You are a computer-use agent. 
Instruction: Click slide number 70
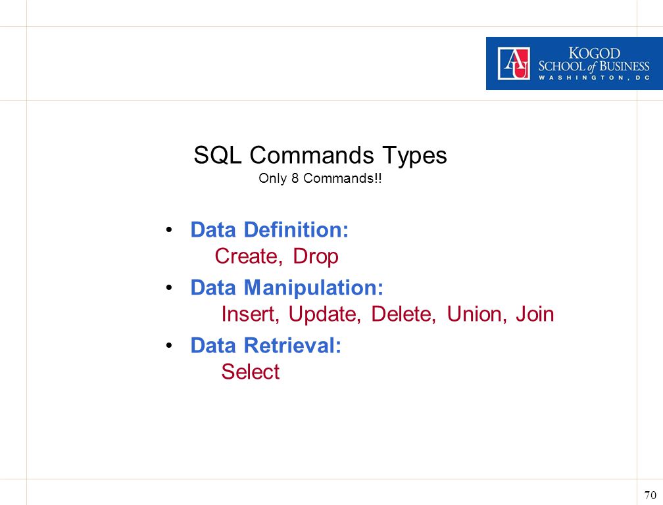pos(650,495)
